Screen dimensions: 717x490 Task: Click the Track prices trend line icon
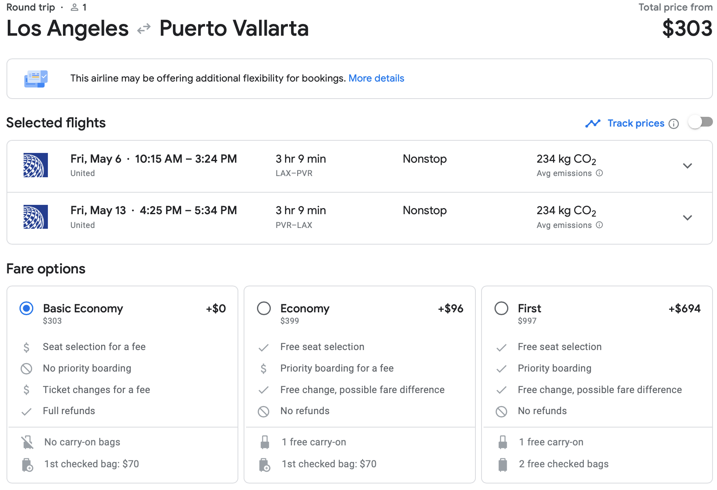coord(593,123)
